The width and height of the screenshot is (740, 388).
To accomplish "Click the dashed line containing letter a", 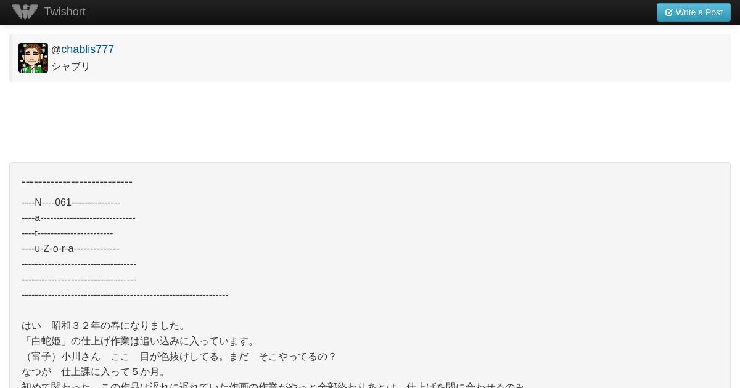I will coord(78,218).
